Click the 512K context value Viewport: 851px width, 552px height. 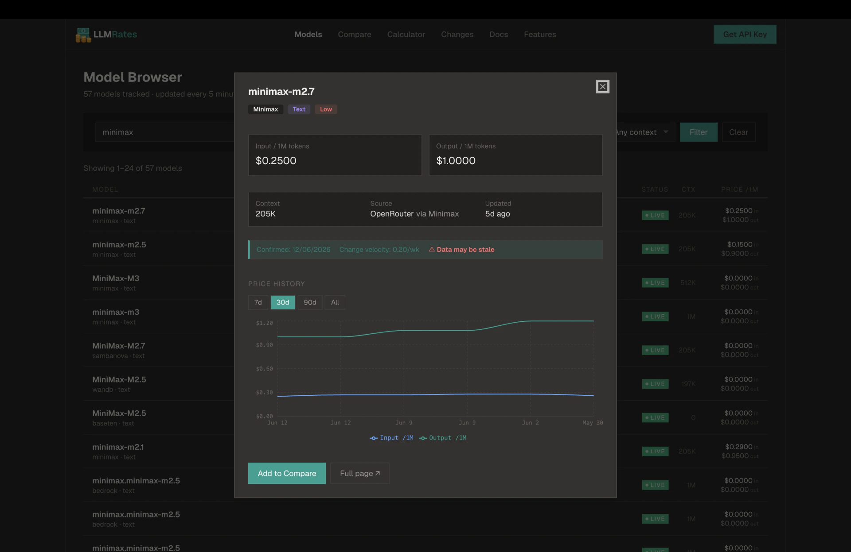pos(688,282)
